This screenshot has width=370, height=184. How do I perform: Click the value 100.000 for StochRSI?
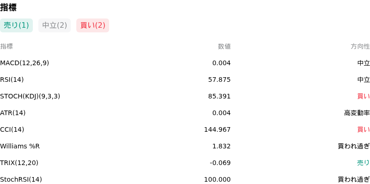[217, 179]
